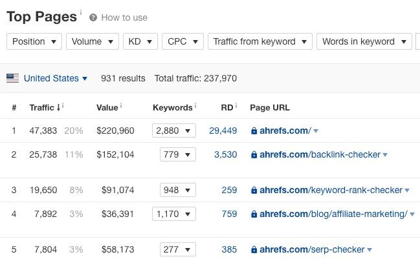The image size is (420, 259).
Task: Click the info icon next to Value header
Action: coord(121,106)
